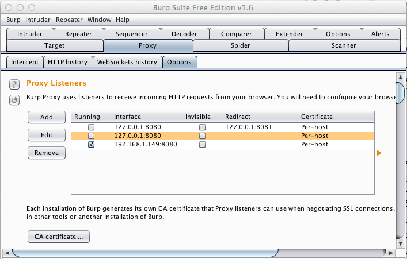The image size is (407, 259).
Task: Toggle Invisible checkbox for 192.168.1.149:8080 row
Action: pyautogui.click(x=202, y=145)
